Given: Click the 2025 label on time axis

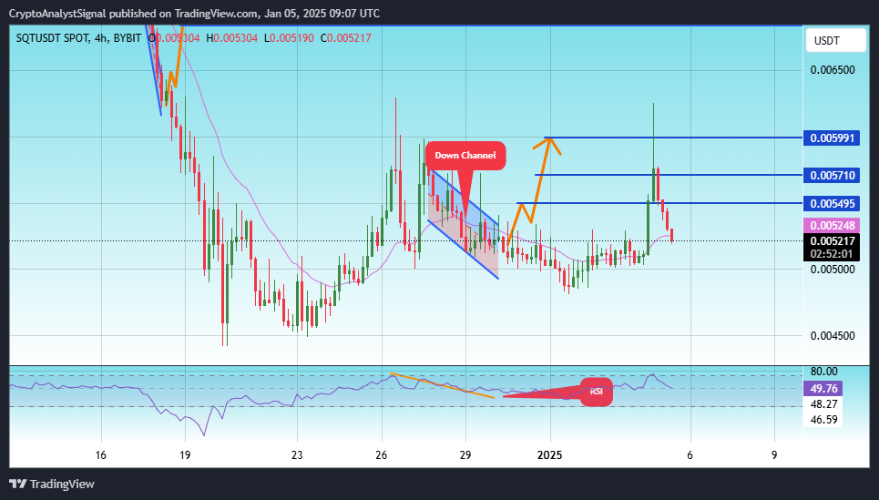Looking at the screenshot, I should coord(550,455).
